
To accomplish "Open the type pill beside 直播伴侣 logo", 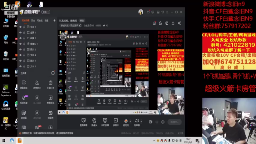I will pos(46,12).
